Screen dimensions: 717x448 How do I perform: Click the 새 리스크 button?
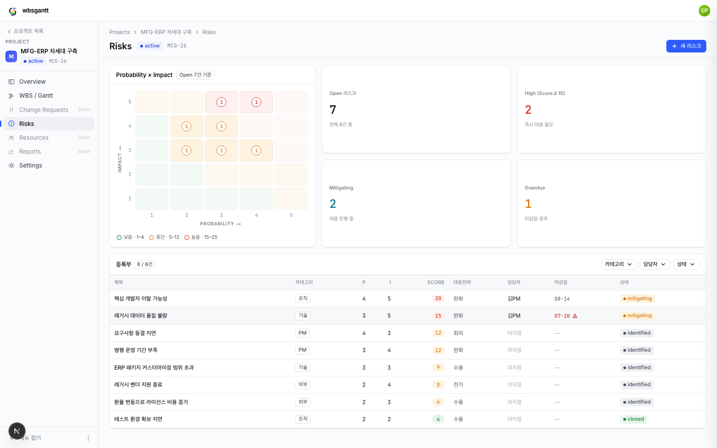point(686,46)
